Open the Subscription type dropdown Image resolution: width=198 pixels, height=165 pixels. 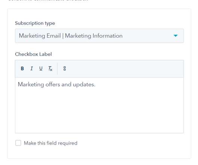[x=99, y=36]
